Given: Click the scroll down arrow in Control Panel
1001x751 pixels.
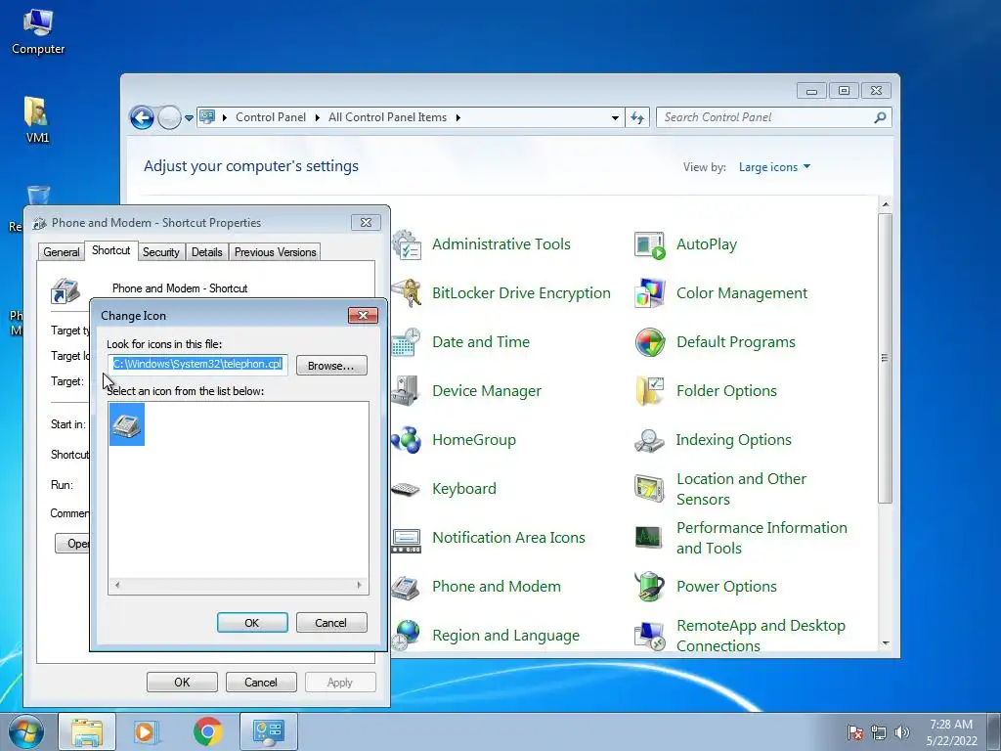Looking at the screenshot, I should click(885, 643).
